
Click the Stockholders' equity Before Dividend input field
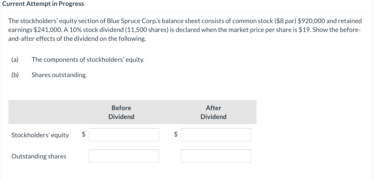click(124, 135)
